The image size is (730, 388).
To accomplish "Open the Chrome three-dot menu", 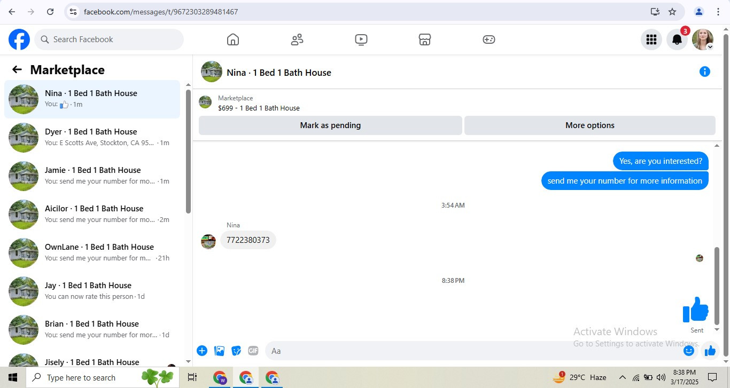I will (718, 12).
